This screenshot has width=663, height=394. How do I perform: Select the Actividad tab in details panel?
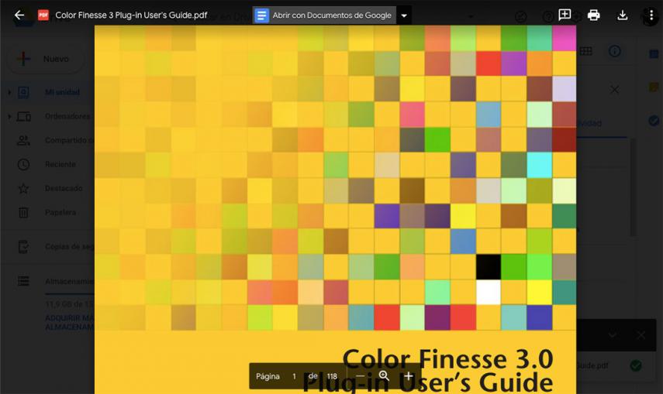(x=589, y=123)
